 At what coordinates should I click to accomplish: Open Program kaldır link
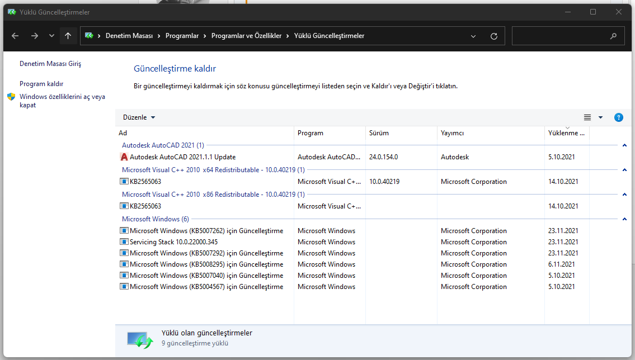pos(41,84)
